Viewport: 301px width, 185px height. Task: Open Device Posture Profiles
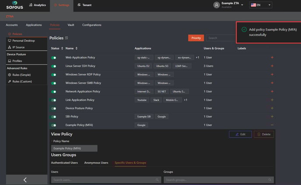click(17, 61)
